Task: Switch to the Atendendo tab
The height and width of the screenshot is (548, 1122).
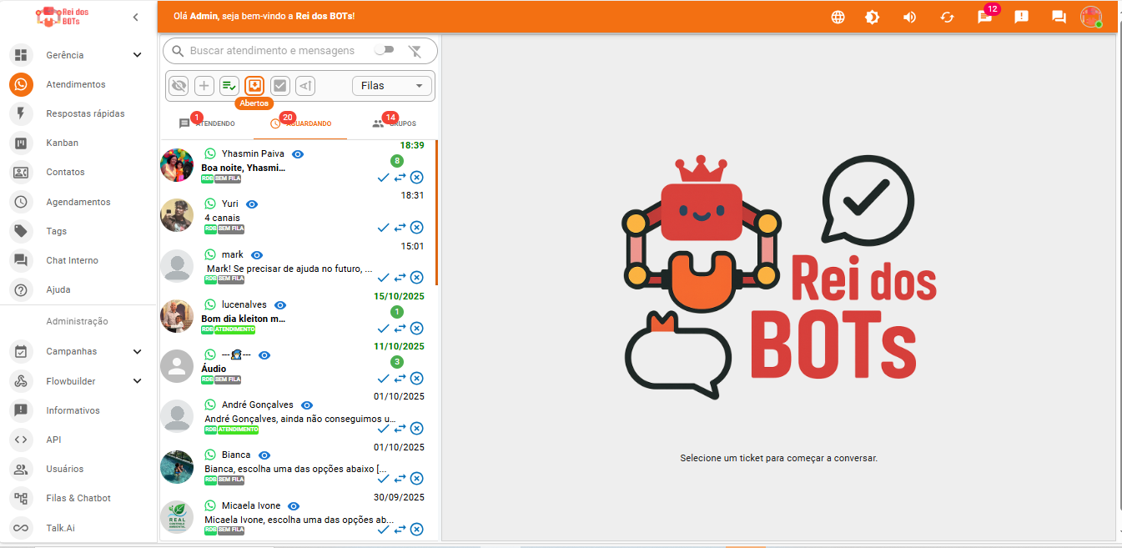Action: point(208,123)
